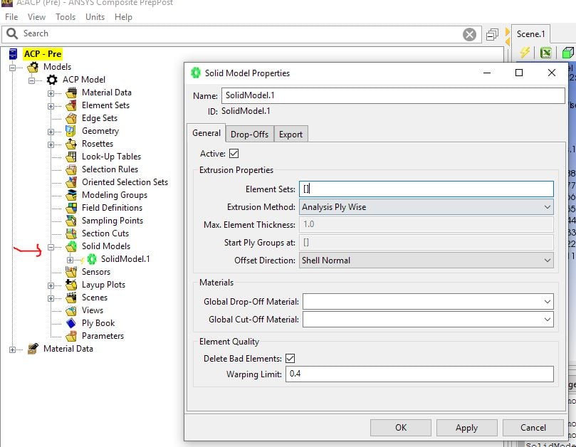Screen dimensions: 576x447
Task: Collapse the ACP Model tree node
Action: click(32, 80)
